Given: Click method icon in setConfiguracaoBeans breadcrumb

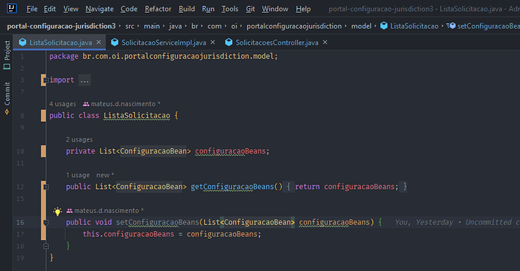Looking at the screenshot, I should pyautogui.click(x=451, y=26).
